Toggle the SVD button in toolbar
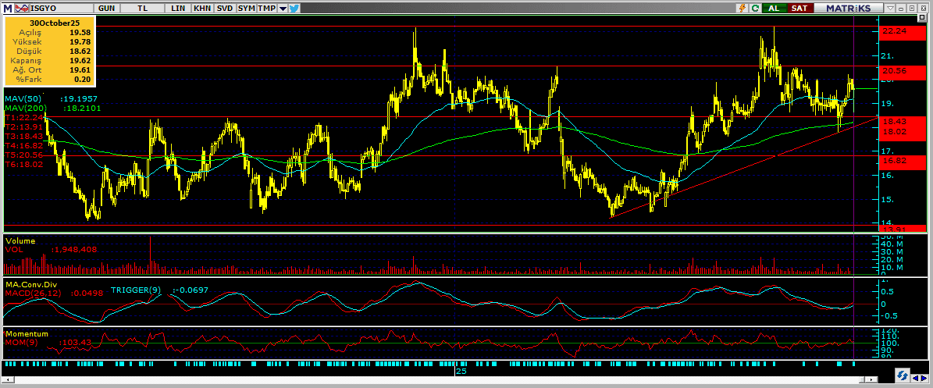Viewport: 933px width, 388px height. click(224, 8)
